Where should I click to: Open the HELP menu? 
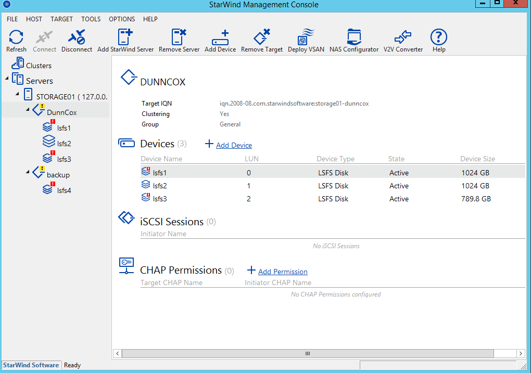pyautogui.click(x=150, y=19)
